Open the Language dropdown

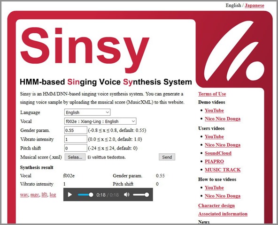87,112
